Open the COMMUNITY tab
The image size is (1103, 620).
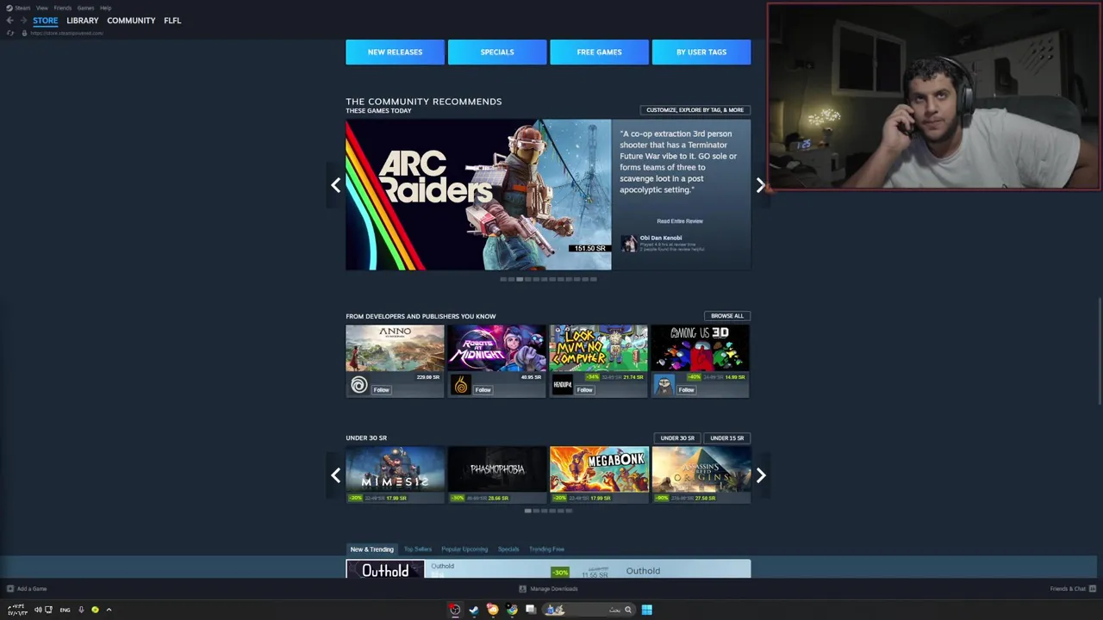coord(131,21)
